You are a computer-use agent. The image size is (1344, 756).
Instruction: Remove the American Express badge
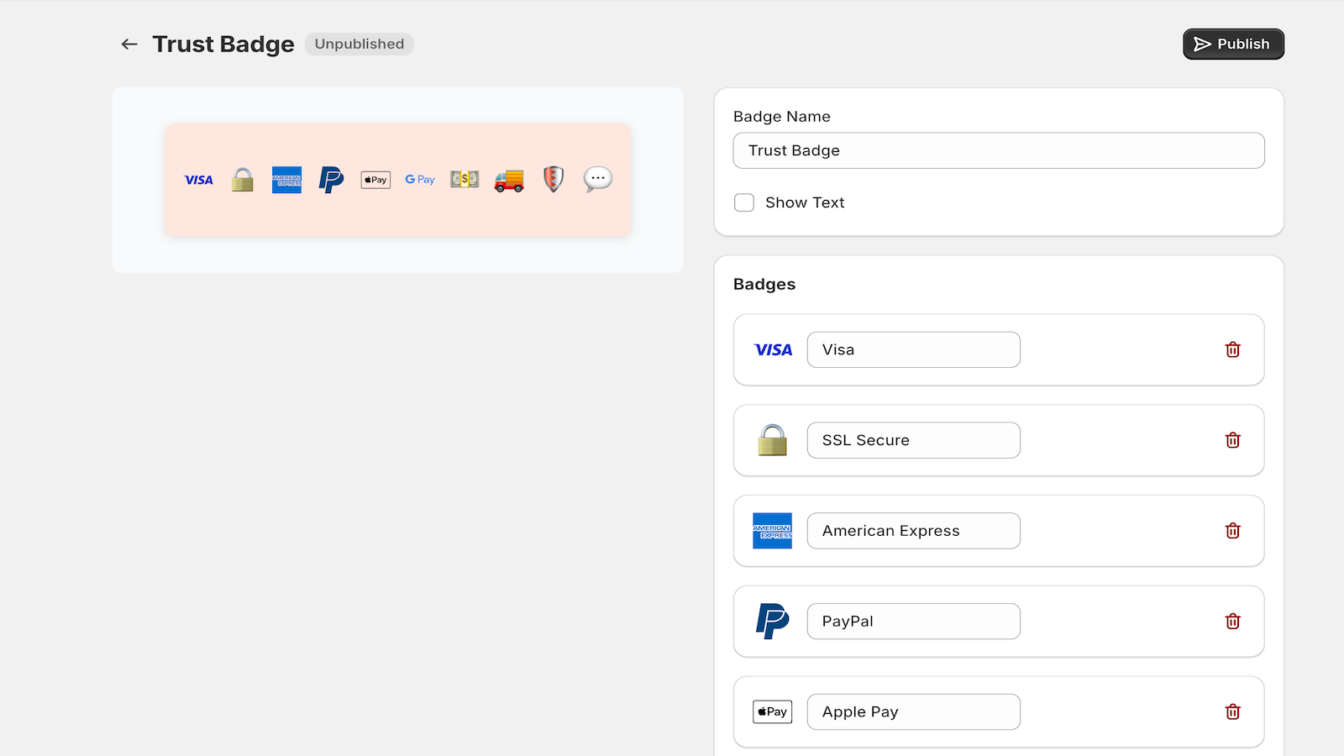pyautogui.click(x=1232, y=531)
